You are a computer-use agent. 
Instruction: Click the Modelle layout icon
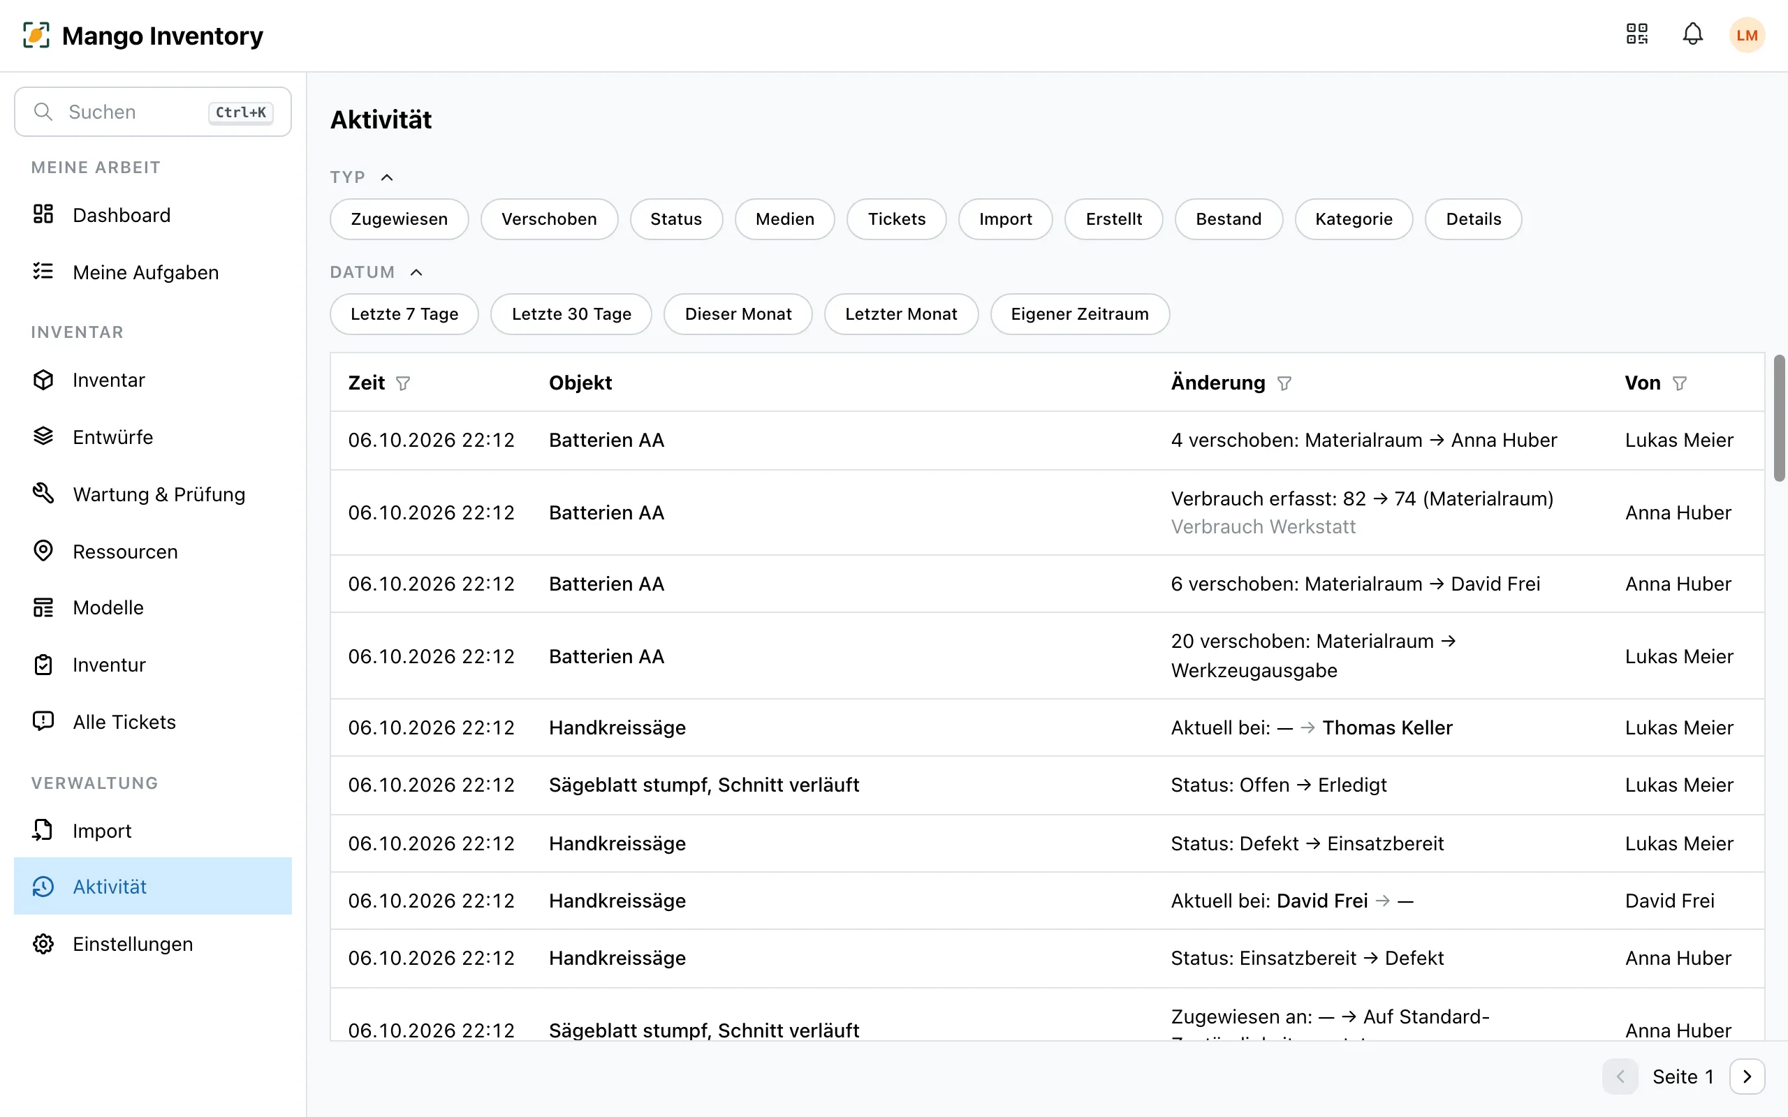click(43, 607)
